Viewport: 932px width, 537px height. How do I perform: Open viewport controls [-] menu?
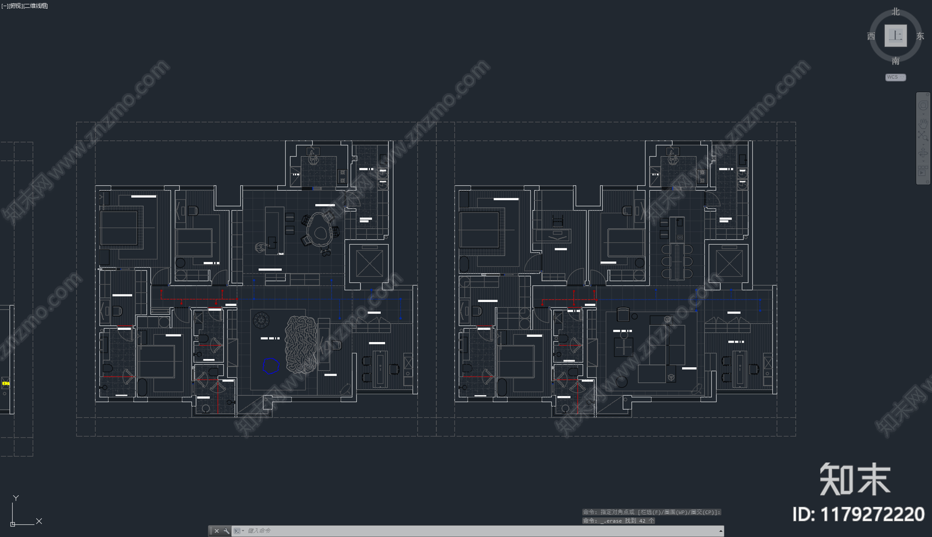(x=4, y=6)
